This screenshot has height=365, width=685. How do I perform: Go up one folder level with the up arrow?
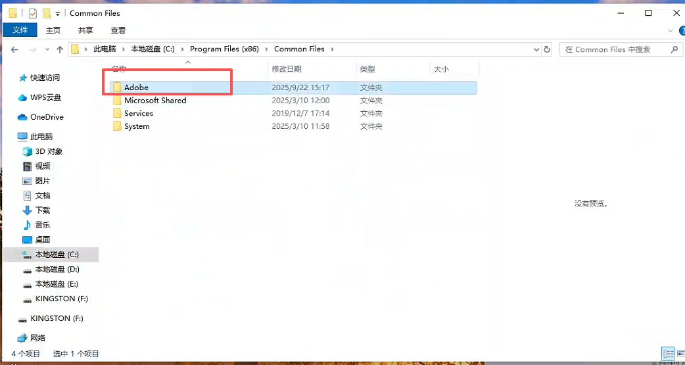(x=60, y=49)
